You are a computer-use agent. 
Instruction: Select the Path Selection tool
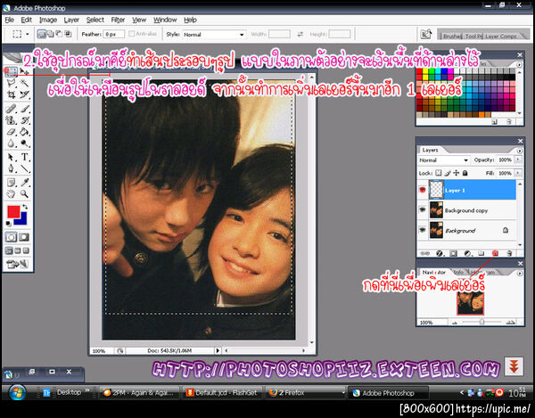coord(11,157)
